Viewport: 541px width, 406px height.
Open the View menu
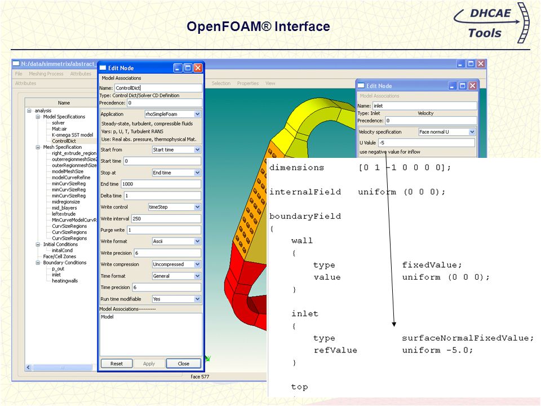point(270,83)
